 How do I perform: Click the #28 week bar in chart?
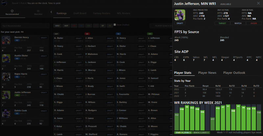pos(233,120)
